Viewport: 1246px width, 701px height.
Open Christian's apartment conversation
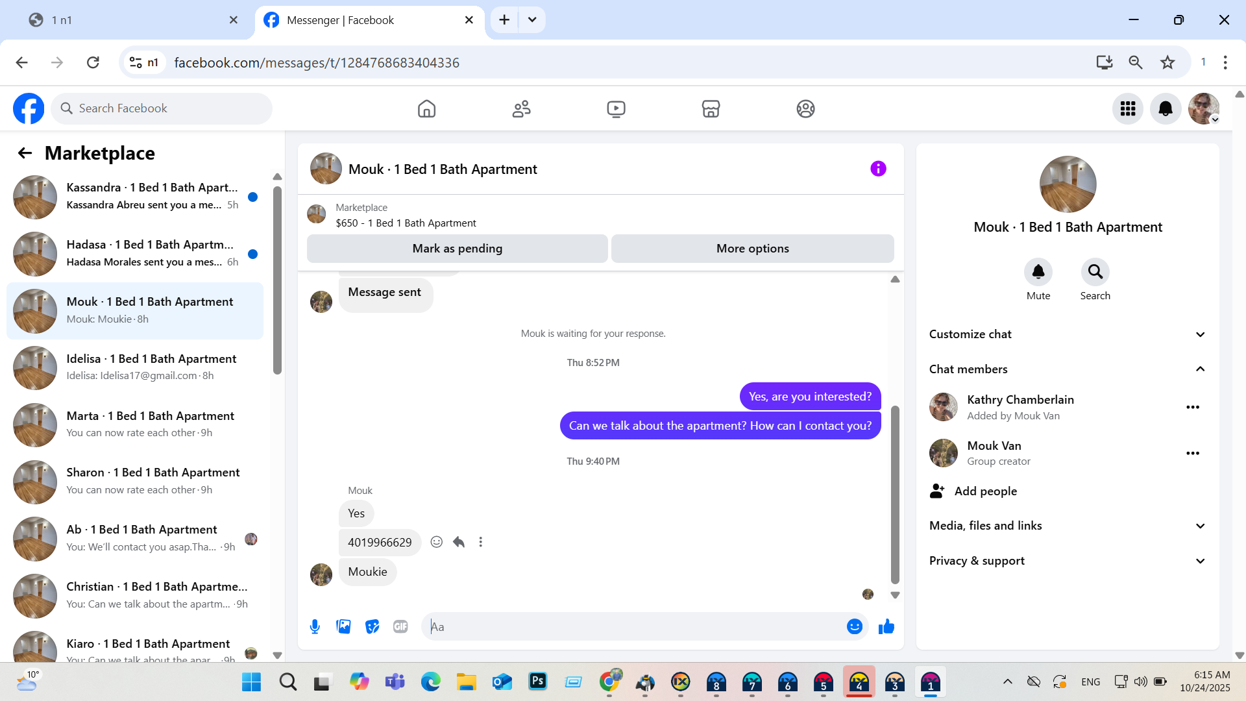pos(135,596)
